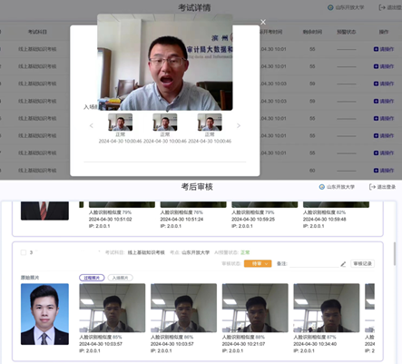Click 退出登录 in the 考试详情 header

[390, 7]
